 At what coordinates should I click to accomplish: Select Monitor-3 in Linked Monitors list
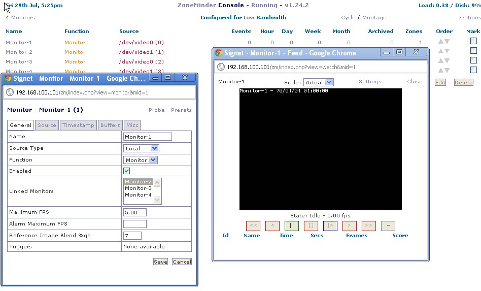(x=138, y=188)
